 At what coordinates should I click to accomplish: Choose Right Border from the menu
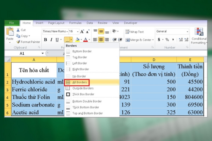[x=92, y=69]
